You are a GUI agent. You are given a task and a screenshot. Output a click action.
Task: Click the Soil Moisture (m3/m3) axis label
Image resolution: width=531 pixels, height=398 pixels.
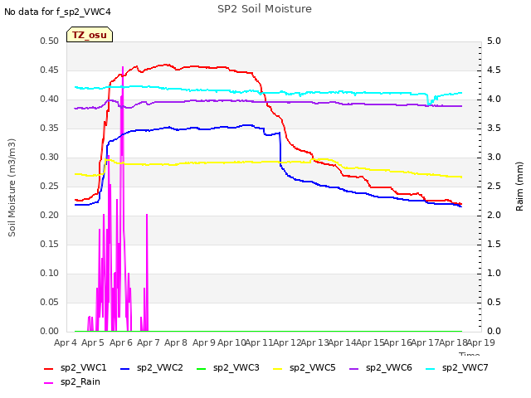point(12,187)
